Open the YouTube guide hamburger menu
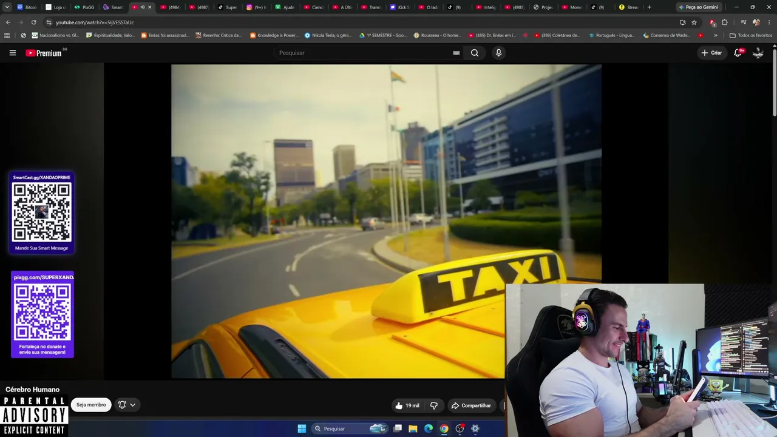The image size is (777, 437). coord(12,53)
